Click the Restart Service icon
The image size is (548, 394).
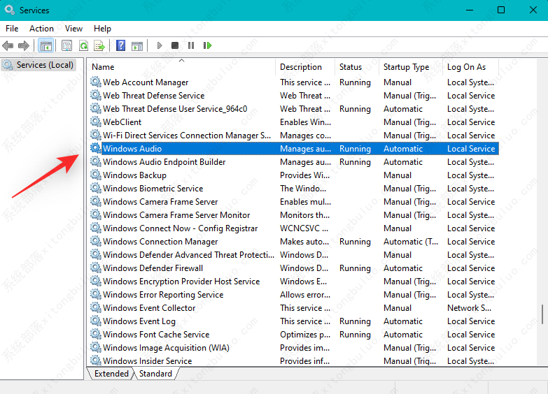[208, 45]
